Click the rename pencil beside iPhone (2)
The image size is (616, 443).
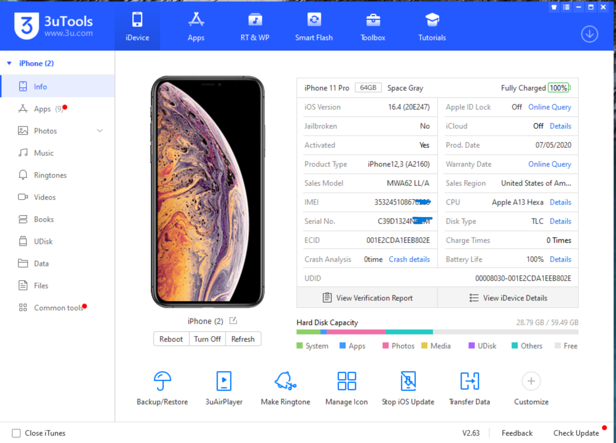[x=233, y=321]
